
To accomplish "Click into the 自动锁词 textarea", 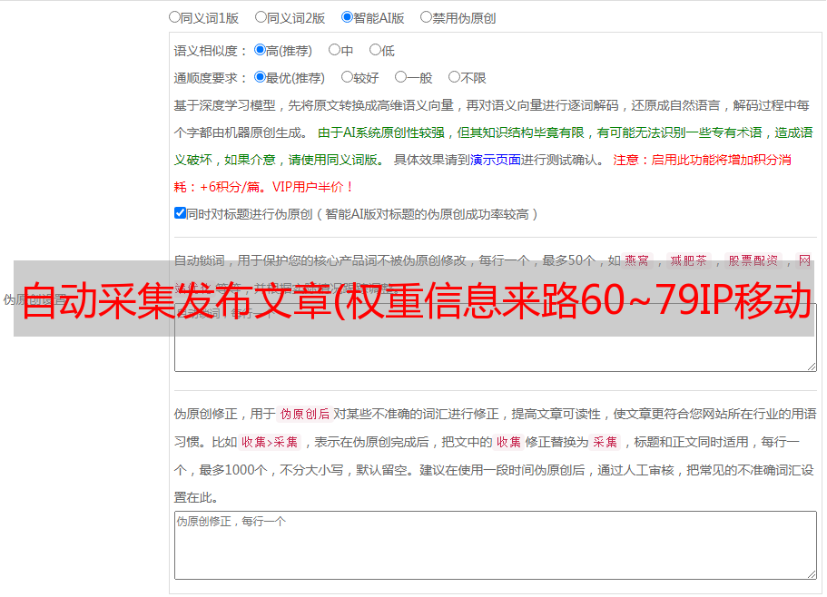I will point(496,338).
